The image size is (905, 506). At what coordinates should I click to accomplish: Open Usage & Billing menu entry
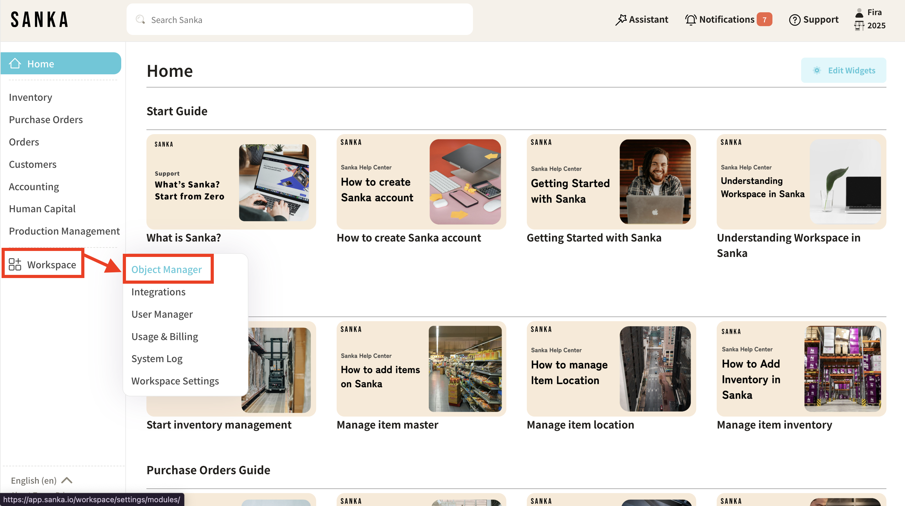point(164,336)
